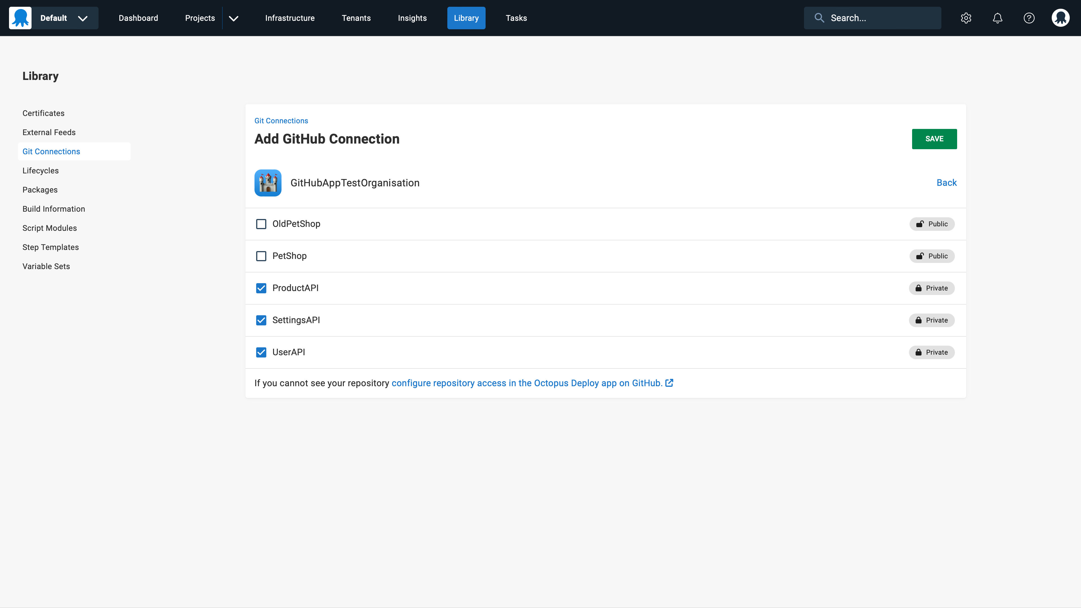Click the green SAVE button
The width and height of the screenshot is (1081, 608).
(934, 139)
